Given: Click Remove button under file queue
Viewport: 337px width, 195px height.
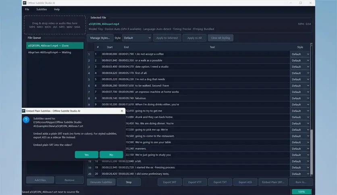Looking at the screenshot, I should [69, 180].
